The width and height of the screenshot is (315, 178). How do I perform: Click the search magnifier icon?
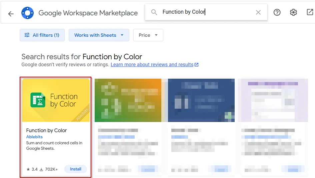point(154,12)
